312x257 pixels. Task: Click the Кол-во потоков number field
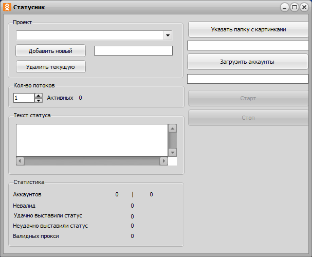tap(24, 98)
